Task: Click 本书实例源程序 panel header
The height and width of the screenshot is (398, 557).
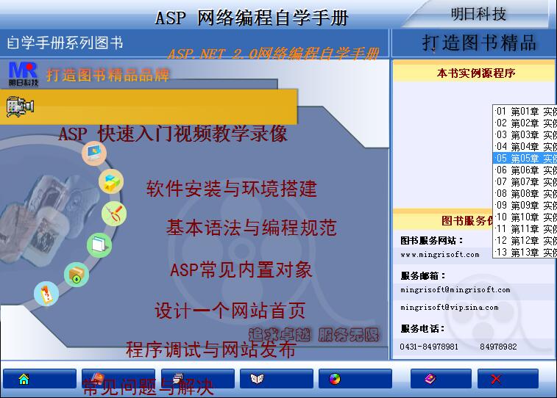Action: coord(475,73)
